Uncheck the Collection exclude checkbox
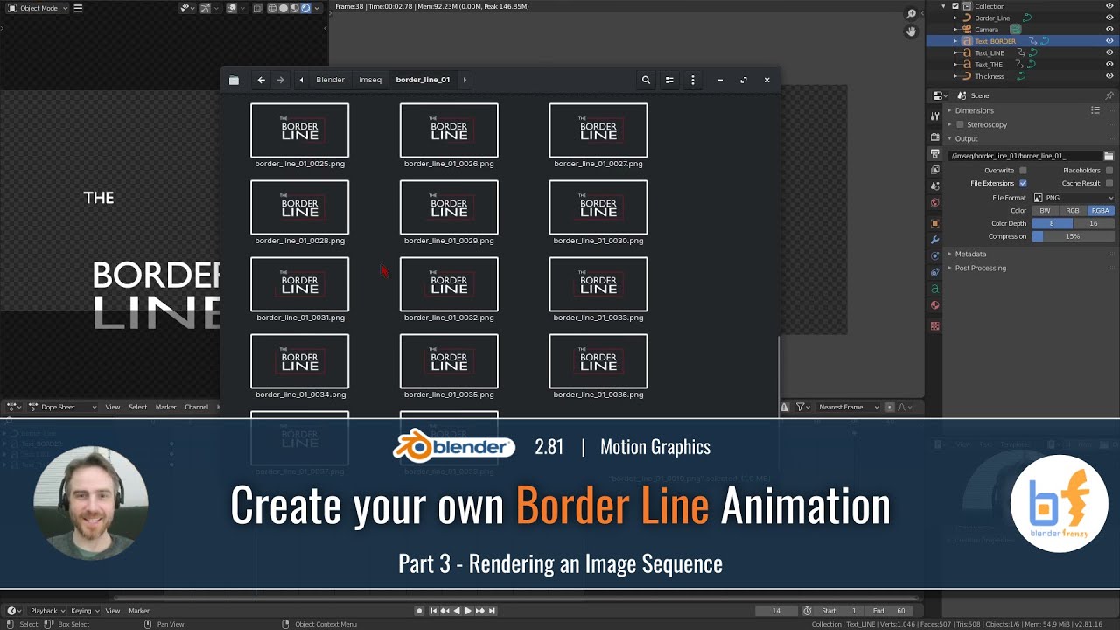 (x=955, y=6)
